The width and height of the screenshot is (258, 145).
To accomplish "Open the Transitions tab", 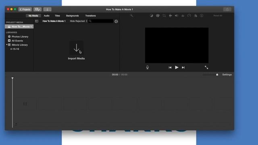I will point(90,16).
